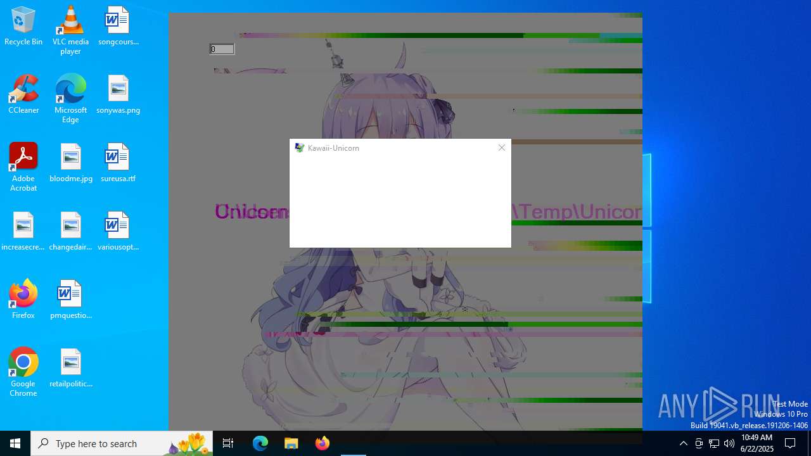Open the network status tray icon
The width and height of the screenshot is (811, 456).
(x=714, y=443)
